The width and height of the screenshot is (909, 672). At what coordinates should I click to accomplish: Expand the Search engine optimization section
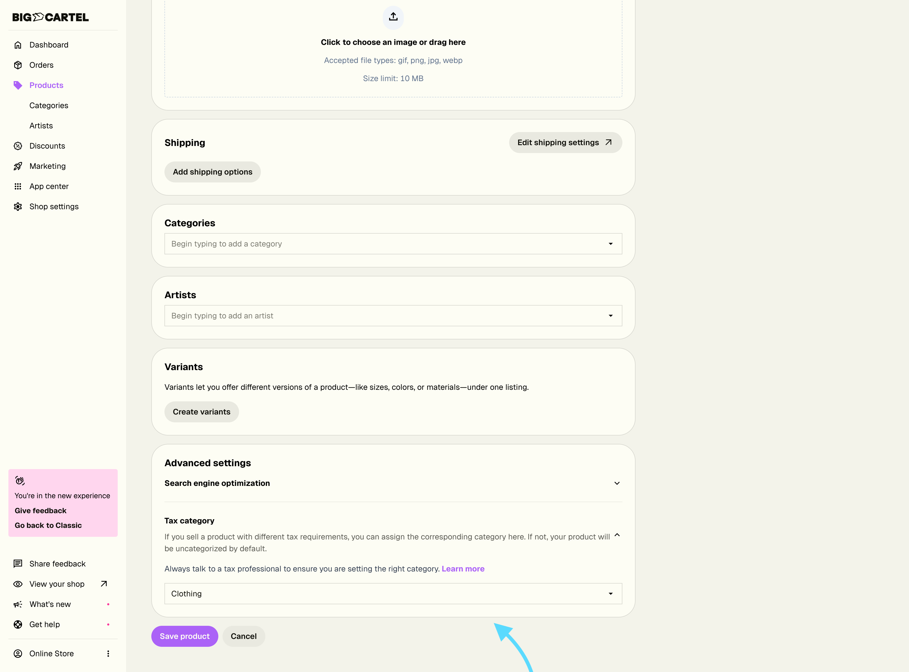tap(617, 483)
